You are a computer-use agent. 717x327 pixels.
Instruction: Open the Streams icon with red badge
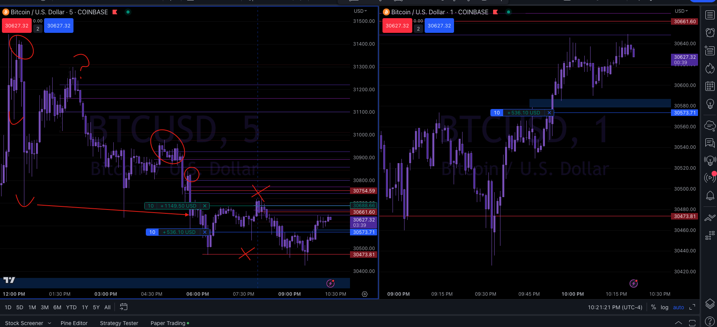tap(710, 177)
